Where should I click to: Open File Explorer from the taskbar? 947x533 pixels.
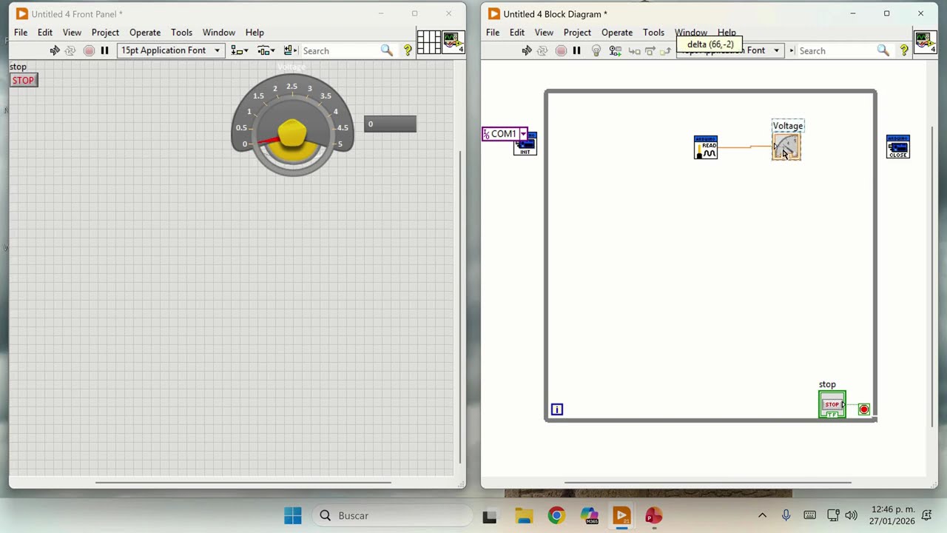tap(524, 515)
